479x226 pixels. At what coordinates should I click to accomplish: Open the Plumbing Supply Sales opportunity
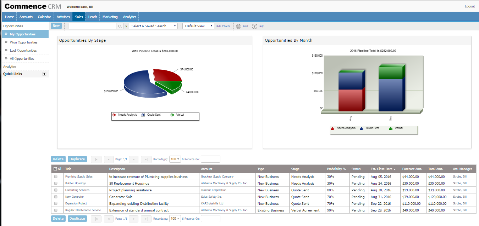(x=79, y=176)
